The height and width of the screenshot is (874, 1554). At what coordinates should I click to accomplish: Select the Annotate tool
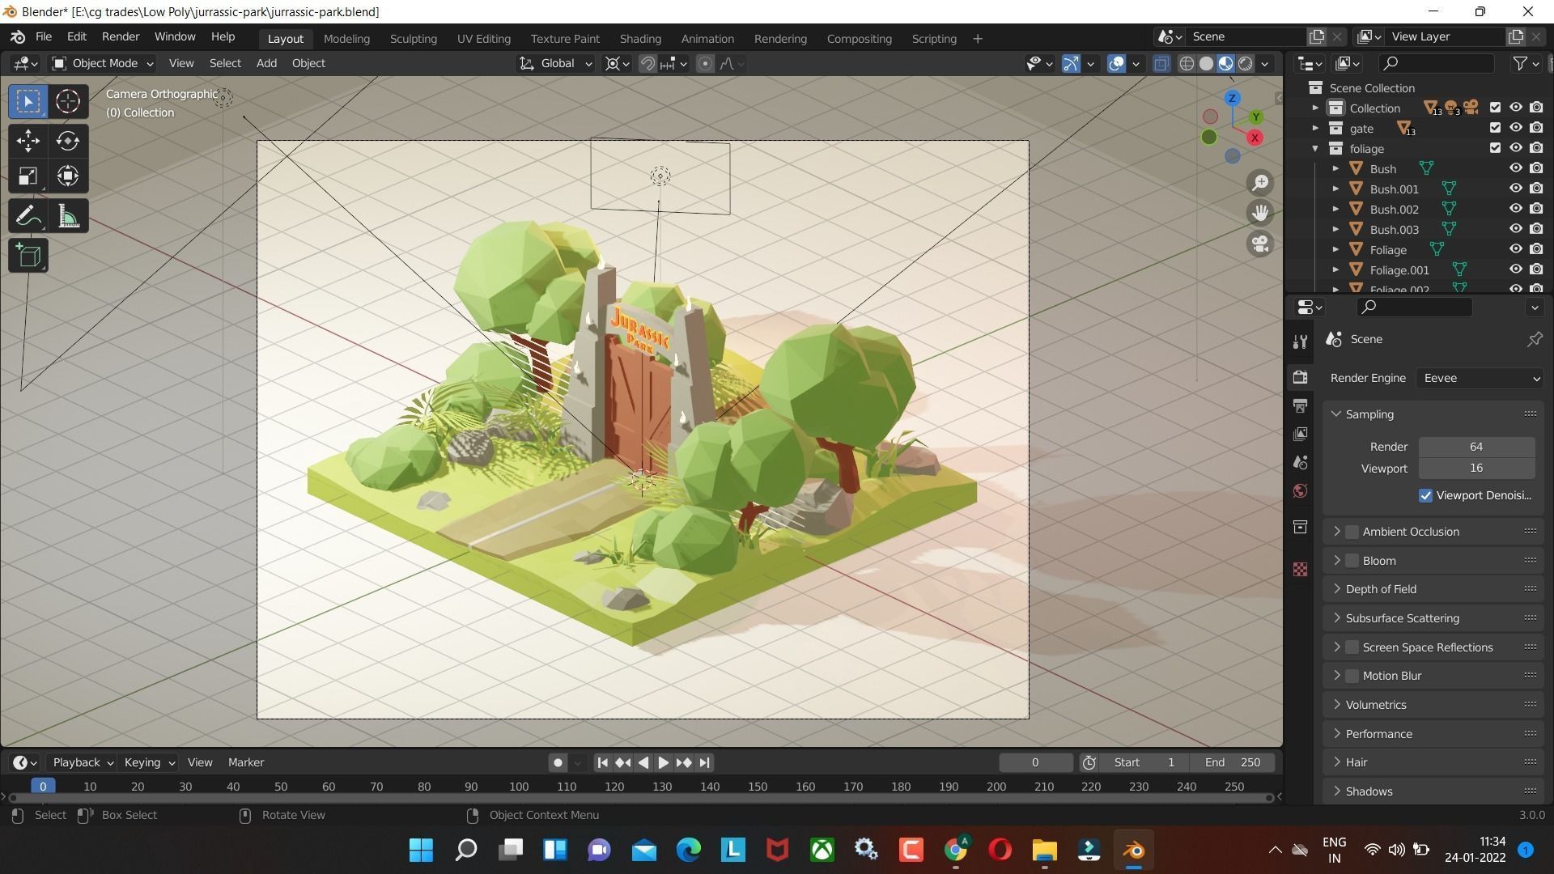(x=28, y=216)
